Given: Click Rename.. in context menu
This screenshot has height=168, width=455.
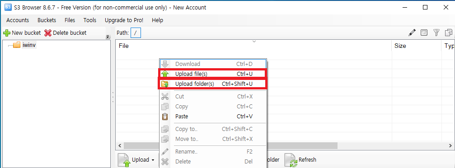Looking at the screenshot, I should 213,151.
